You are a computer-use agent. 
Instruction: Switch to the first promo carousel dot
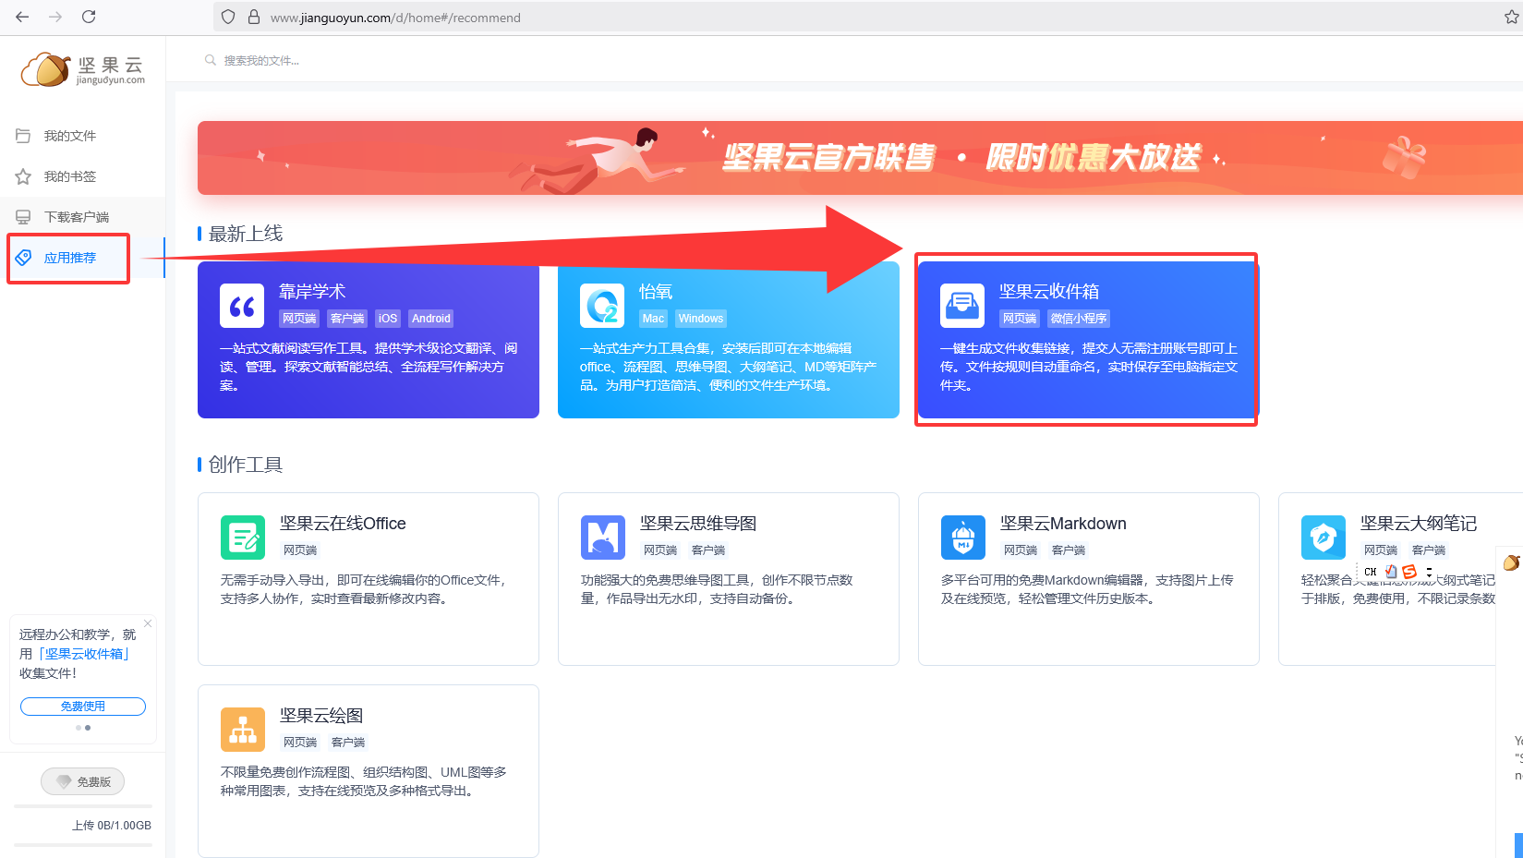click(x=79, y=728)
